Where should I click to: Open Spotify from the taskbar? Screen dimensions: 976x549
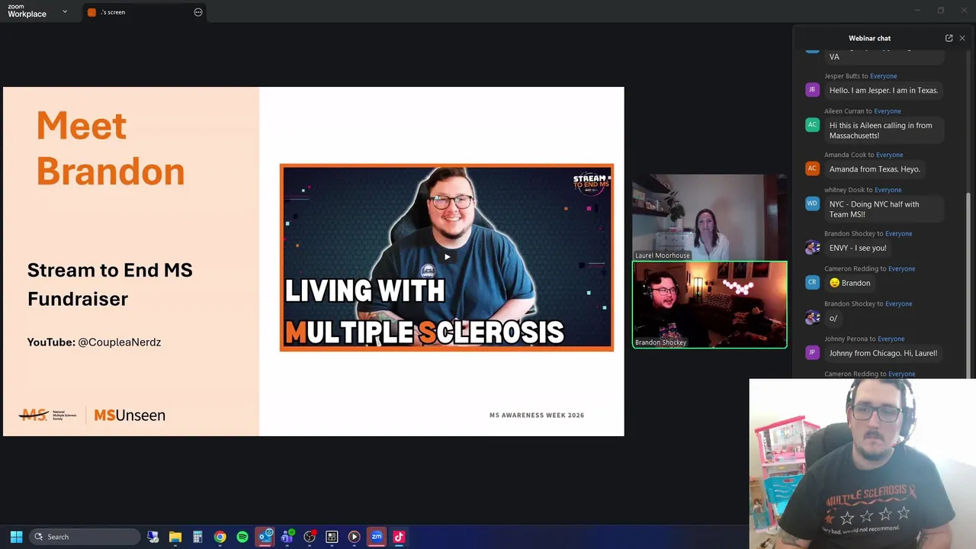242,537
